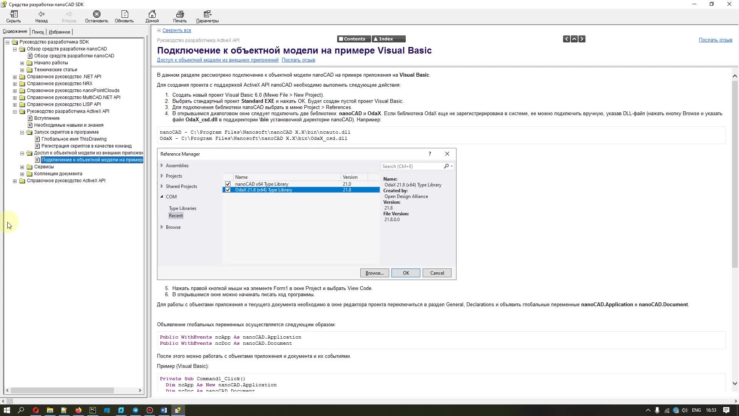Collapse Запуск скриптов в программе folder
The image size is (739, 416).
pyautogui.click(x=22, y=132)
